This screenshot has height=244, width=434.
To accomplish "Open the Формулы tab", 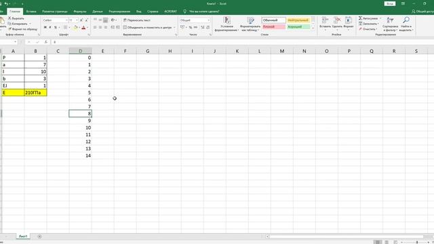I will tap(80, 12).
